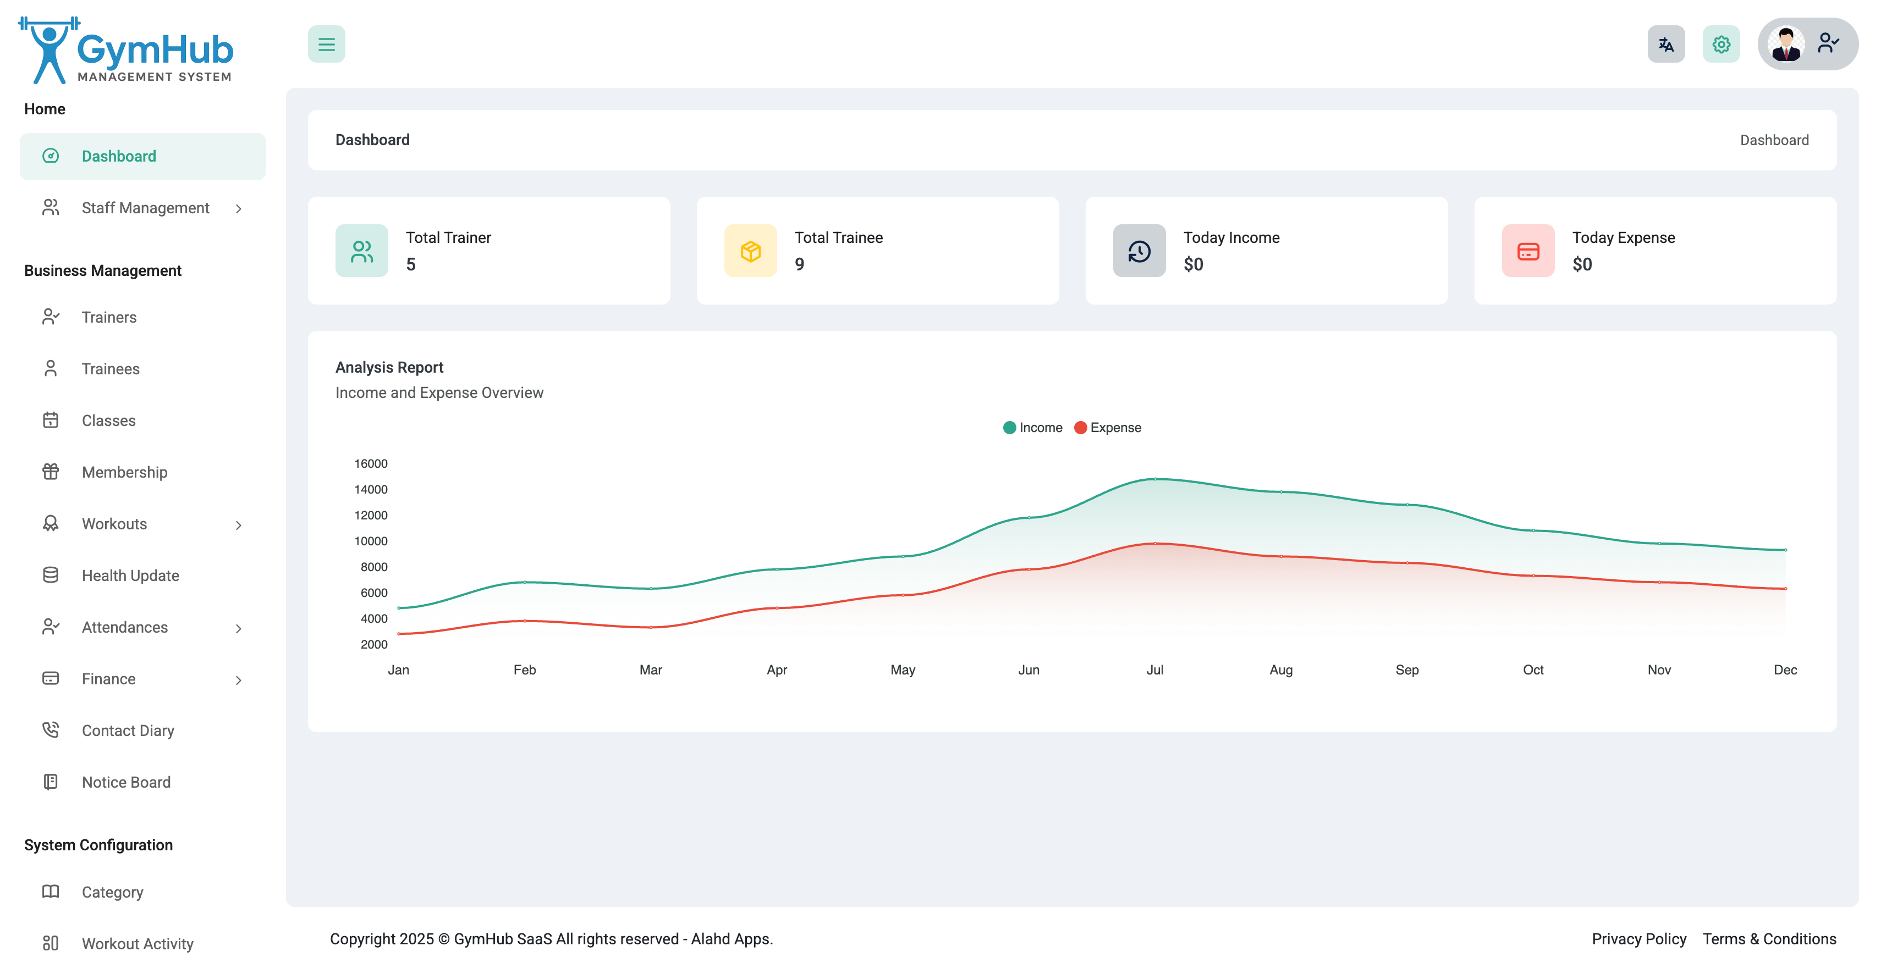Click the GymHub logo
The width and height of the screenshot is (1881, 974).
[125, 51]
